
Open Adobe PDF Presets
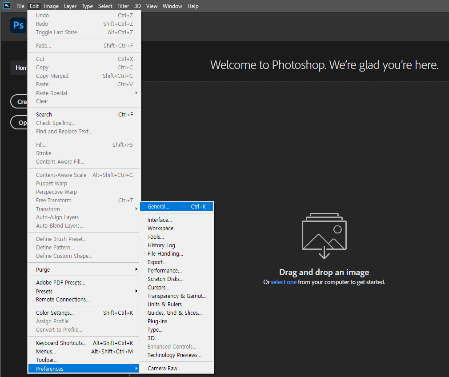84,282
